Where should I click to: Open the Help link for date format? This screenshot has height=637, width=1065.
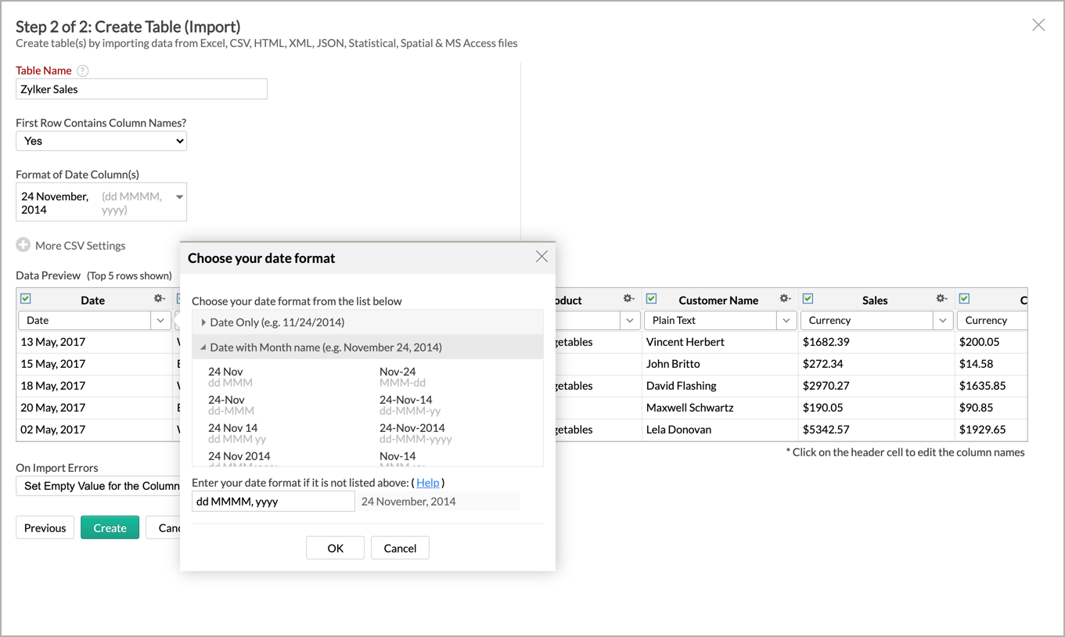tap(427, 483)
